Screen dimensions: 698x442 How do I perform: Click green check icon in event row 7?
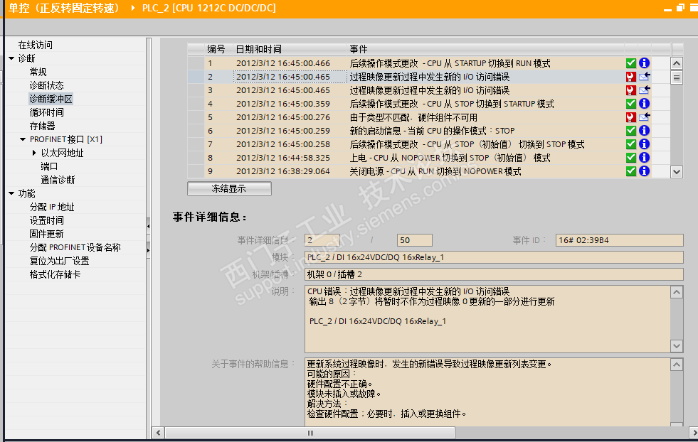[x=631, y=144]
